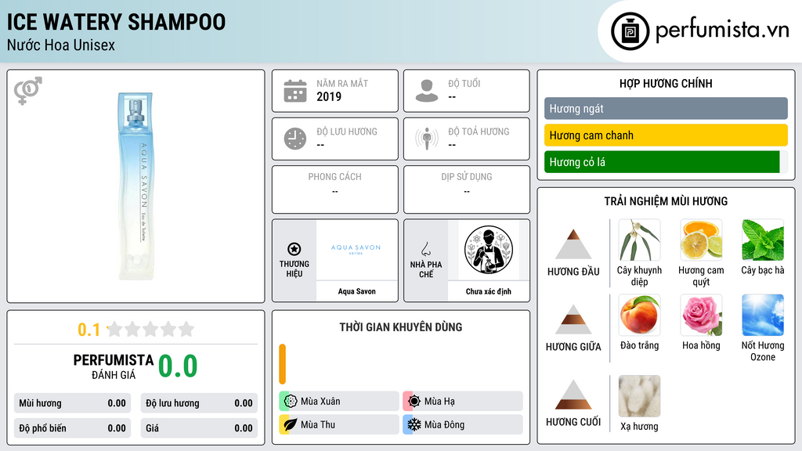Click the Hương đầu pyramid icon
Viewport: 802px width, 451px height.
pyautogui.click(x=573, y=244)
